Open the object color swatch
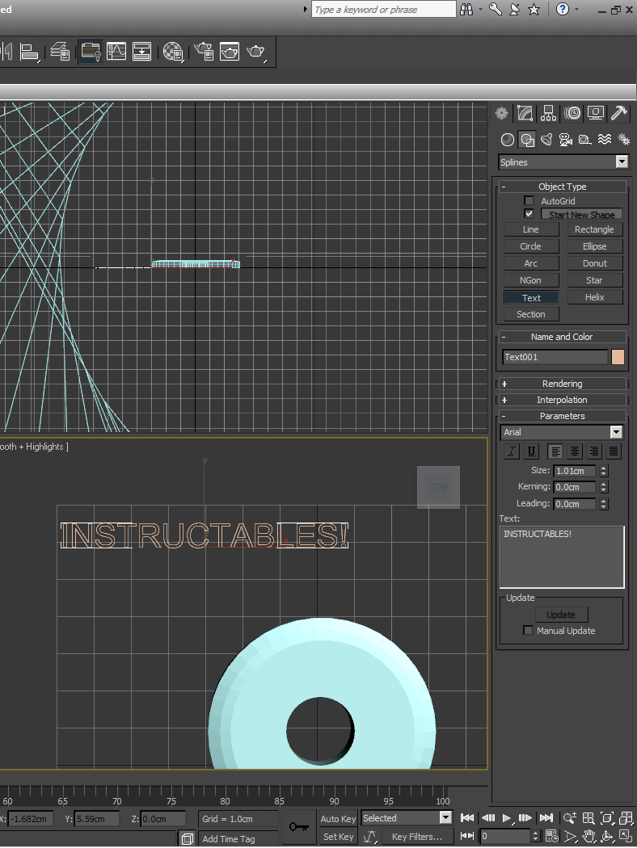Screen dimensions: 637x848 618,357
